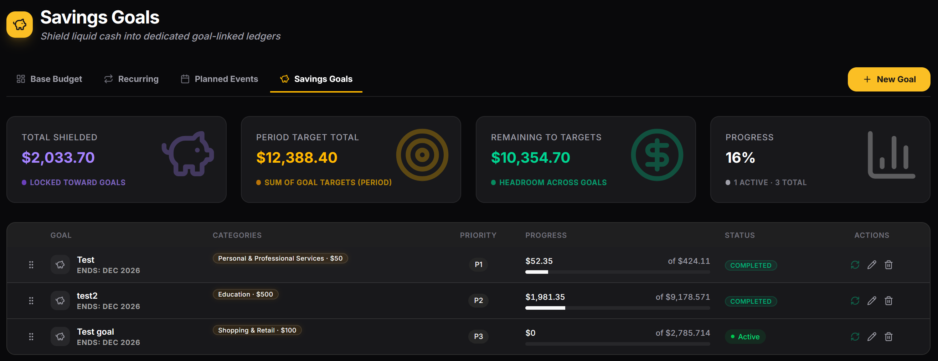938x361 pixels.
Task: Click dollar icon in Remaining to Targets card
Action: [x=657, y=155]
